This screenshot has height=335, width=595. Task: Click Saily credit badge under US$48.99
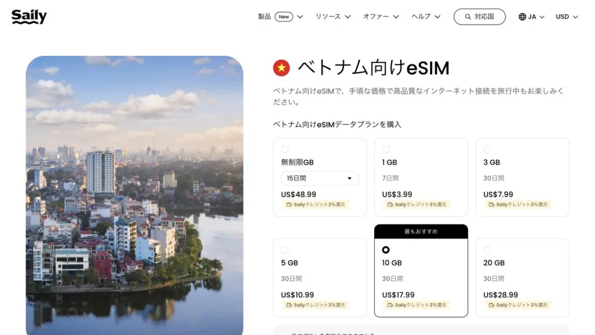coord(316,205)
